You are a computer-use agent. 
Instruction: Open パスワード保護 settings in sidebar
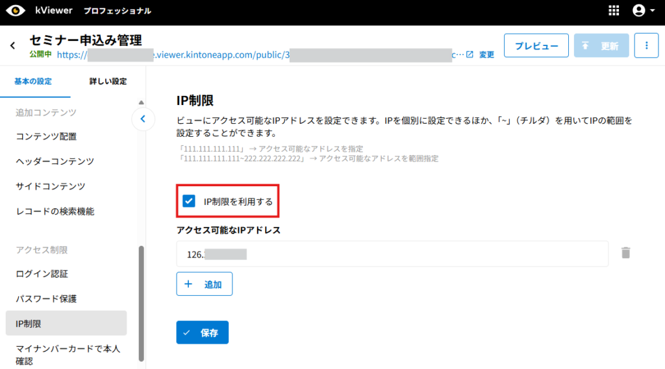[46, 299]
